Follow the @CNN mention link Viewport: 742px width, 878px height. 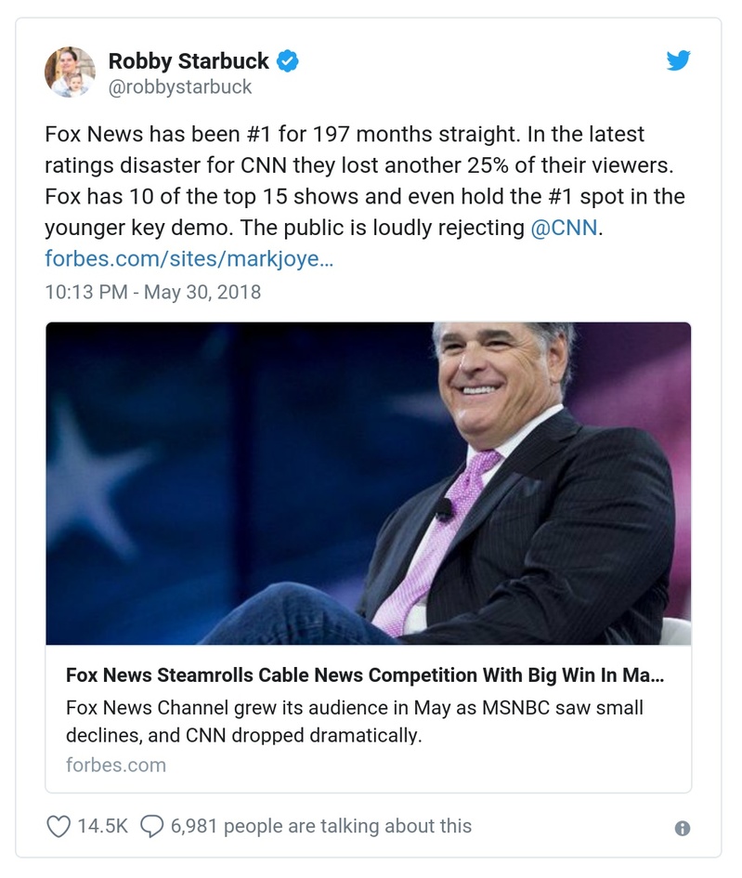tap(564, 228)
